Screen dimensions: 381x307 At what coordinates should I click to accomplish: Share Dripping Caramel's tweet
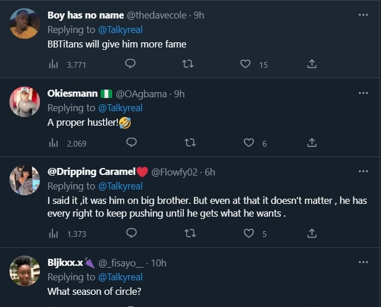tap(312, 233)
